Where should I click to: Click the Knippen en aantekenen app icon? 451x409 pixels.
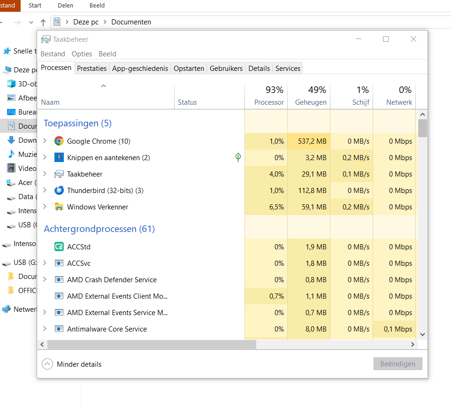click(x=59, y=158)
